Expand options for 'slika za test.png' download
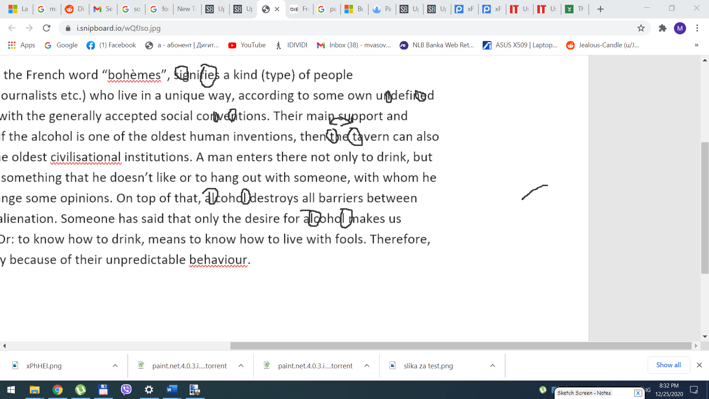Viewport: 709px width, 399px height. tap(493, 366)
